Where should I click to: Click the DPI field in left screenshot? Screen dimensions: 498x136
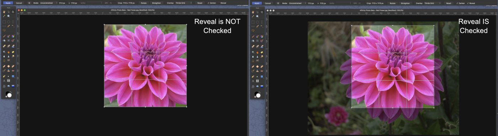coord(111,3)
